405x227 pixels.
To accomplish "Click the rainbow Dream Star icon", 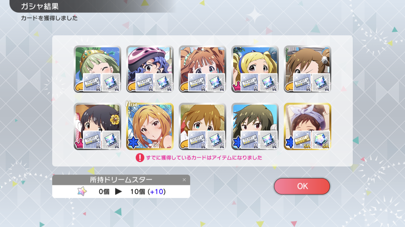I will coord(82,191).
